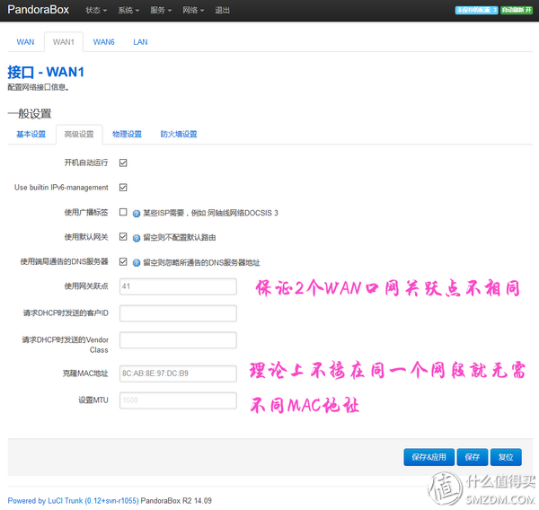Click the help icon beside 使用默认网关
The image size is (539, 510).
pyautogui.click(x=137, y=238)
